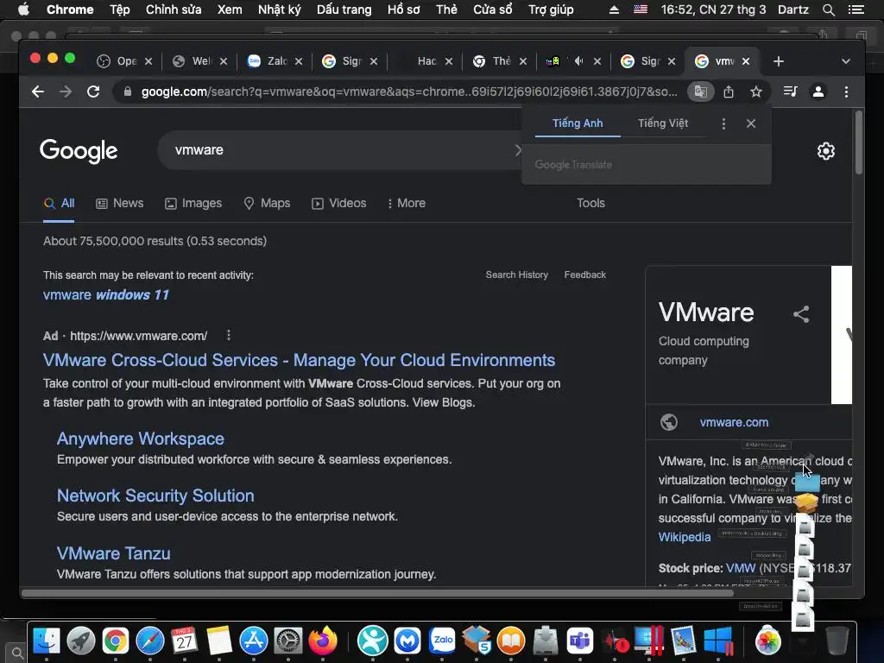Share the VMware knowledge panel
Viewport: 884px width, 663px height.
tap(801, 314)
